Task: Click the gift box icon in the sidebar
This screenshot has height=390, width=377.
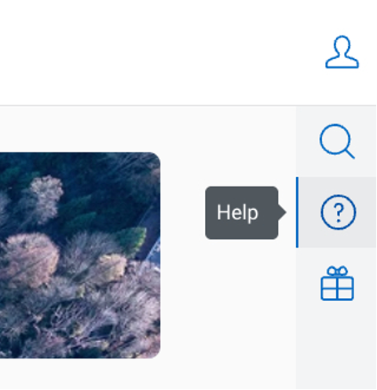Action: [x=337, y=283]
